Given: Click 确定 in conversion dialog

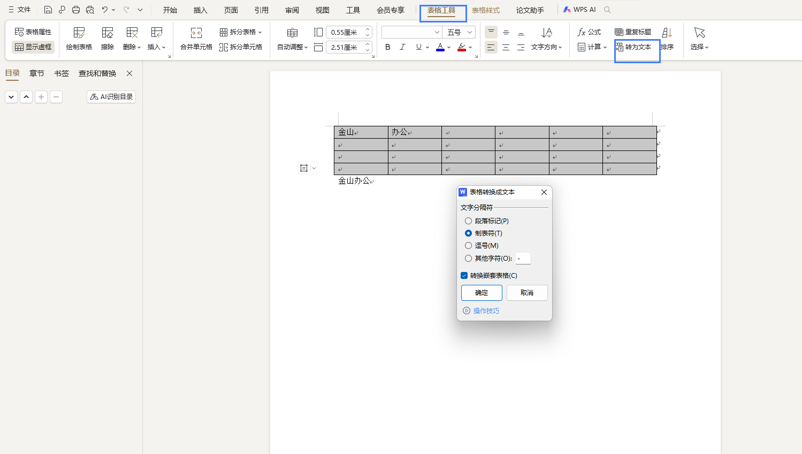Looking at the screenshot, I should point(482,293).
